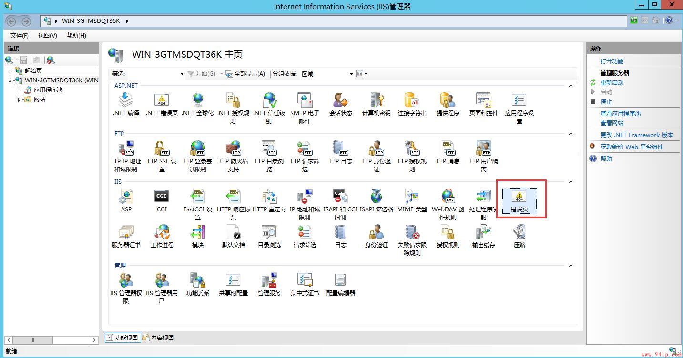Viewport: 683px width, 358px height.
Task: Click 查看网站 action link
Action: 612,123
